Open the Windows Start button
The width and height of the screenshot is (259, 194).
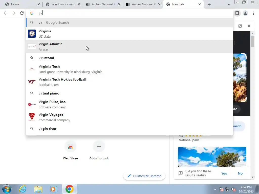point(7,189)
